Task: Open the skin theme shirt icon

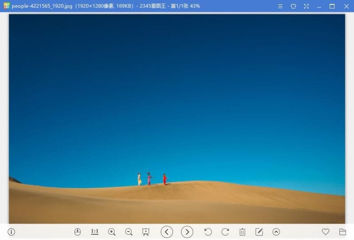Action: (x=293, y=6)
